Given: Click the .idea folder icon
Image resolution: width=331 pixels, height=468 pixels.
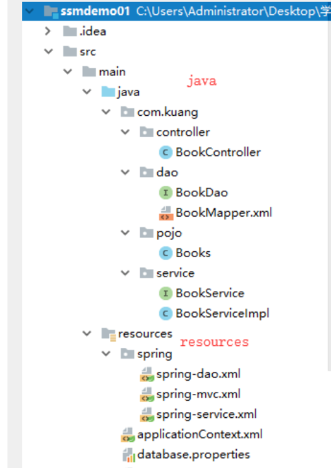Looking at the screenshot, I should click(x=70, y=31).
